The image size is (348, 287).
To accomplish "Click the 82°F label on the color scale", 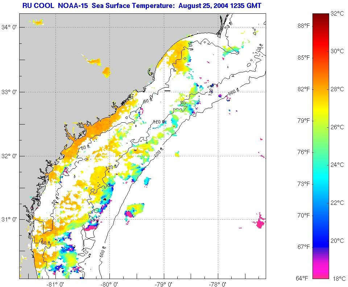I will point(304,89).
